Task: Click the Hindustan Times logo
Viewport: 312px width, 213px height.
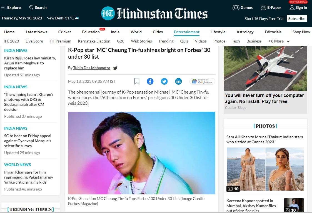Action: (154, 13)
